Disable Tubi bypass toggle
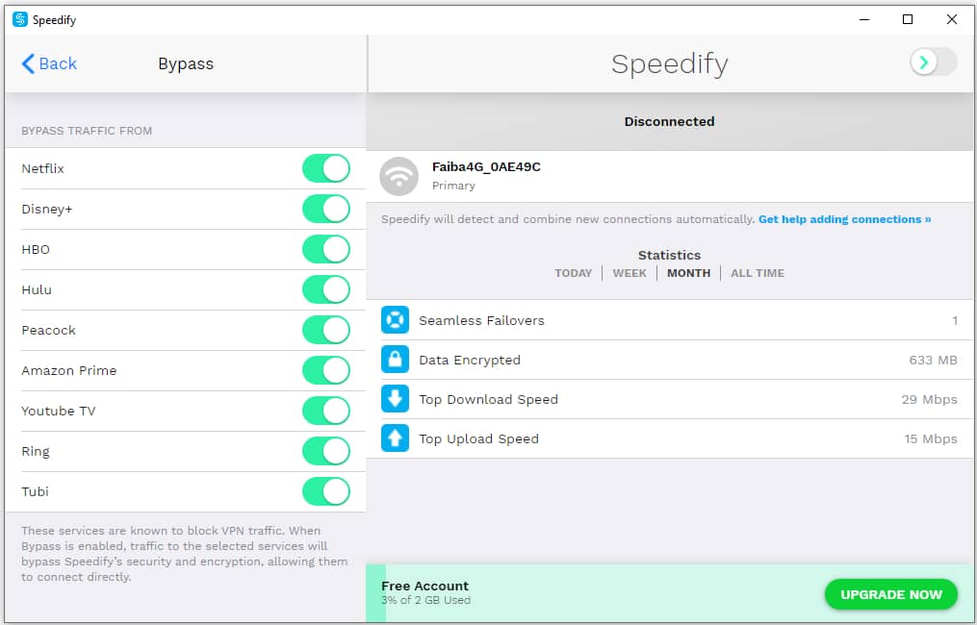Image resolution: width=977 pixels, height=625 pixels. (x=326, y=491)
